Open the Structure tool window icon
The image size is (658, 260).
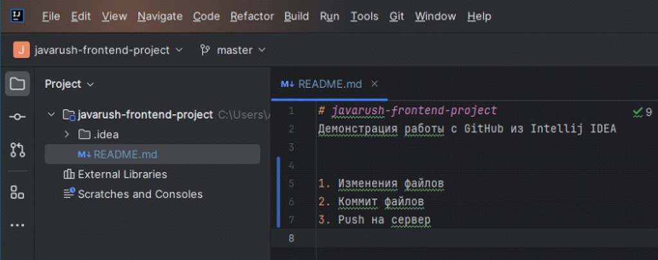17,192
